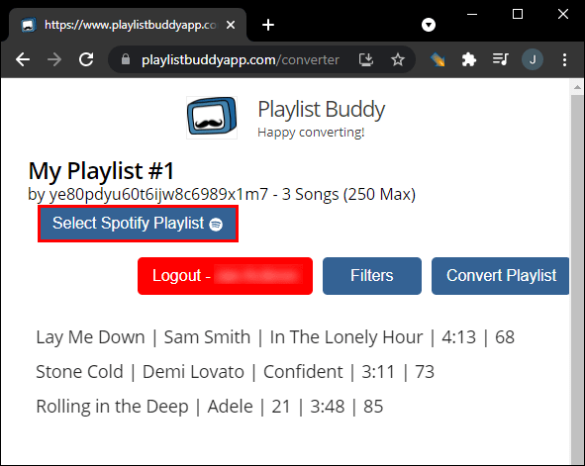Click the red Logout button

(225, 276)
